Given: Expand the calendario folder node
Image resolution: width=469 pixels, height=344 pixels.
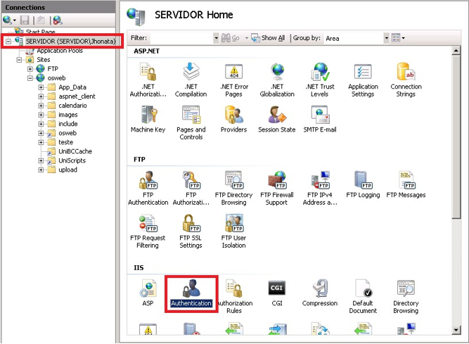Looking at the screenshot, I should (41, 106).
